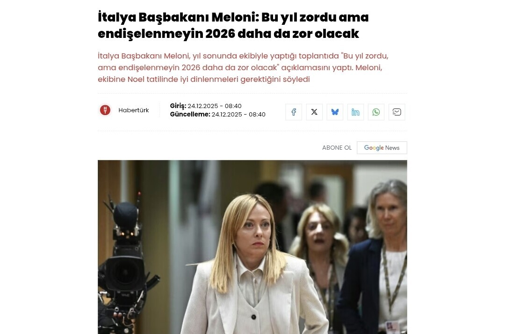Select the Meloni 2026 headline text

(233, 25)
